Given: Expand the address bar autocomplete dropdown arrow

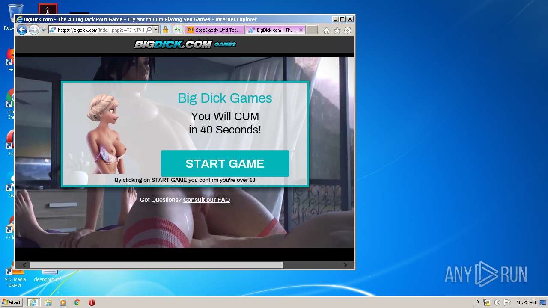Looking at the screenshot, I should (x=156, y=30).
